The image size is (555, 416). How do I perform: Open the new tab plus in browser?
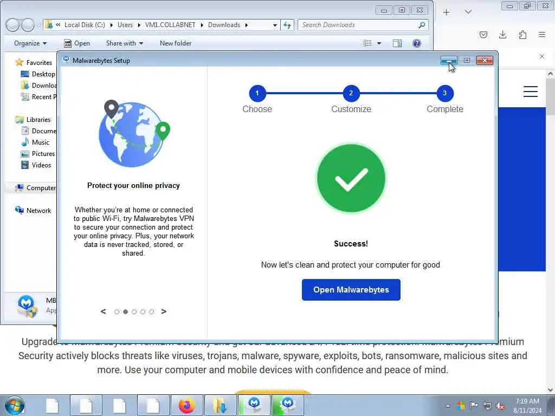(x=447, y=13)
